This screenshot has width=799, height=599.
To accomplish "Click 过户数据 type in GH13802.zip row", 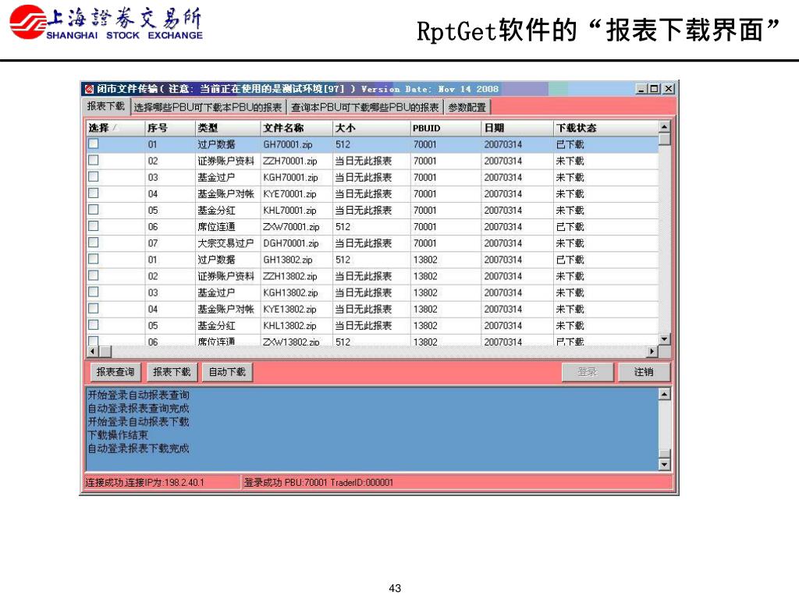I will tap(217, 260).
